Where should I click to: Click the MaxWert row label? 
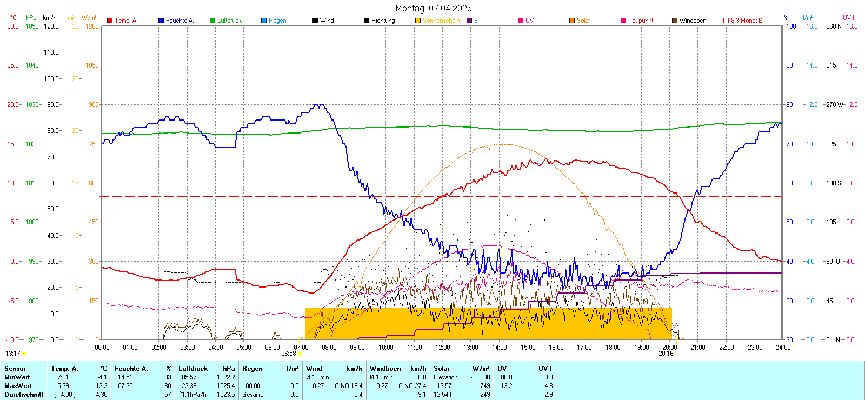click(18, 386)
